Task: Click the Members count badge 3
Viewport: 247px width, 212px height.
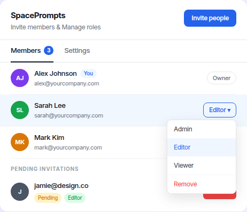Action: (x=49, y=50)
